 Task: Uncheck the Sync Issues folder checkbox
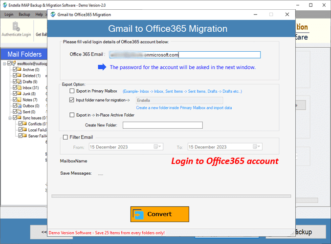[x=15, y=118]
